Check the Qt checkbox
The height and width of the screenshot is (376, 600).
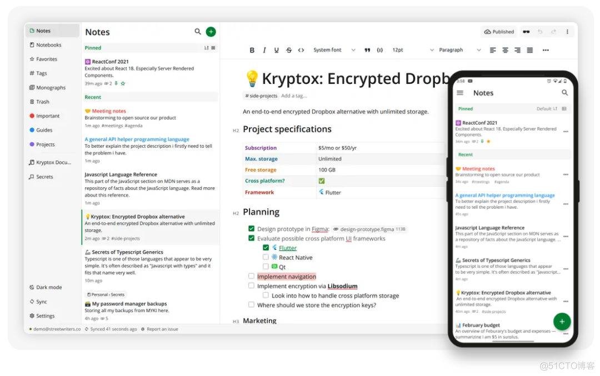click(x=266, y=267)
